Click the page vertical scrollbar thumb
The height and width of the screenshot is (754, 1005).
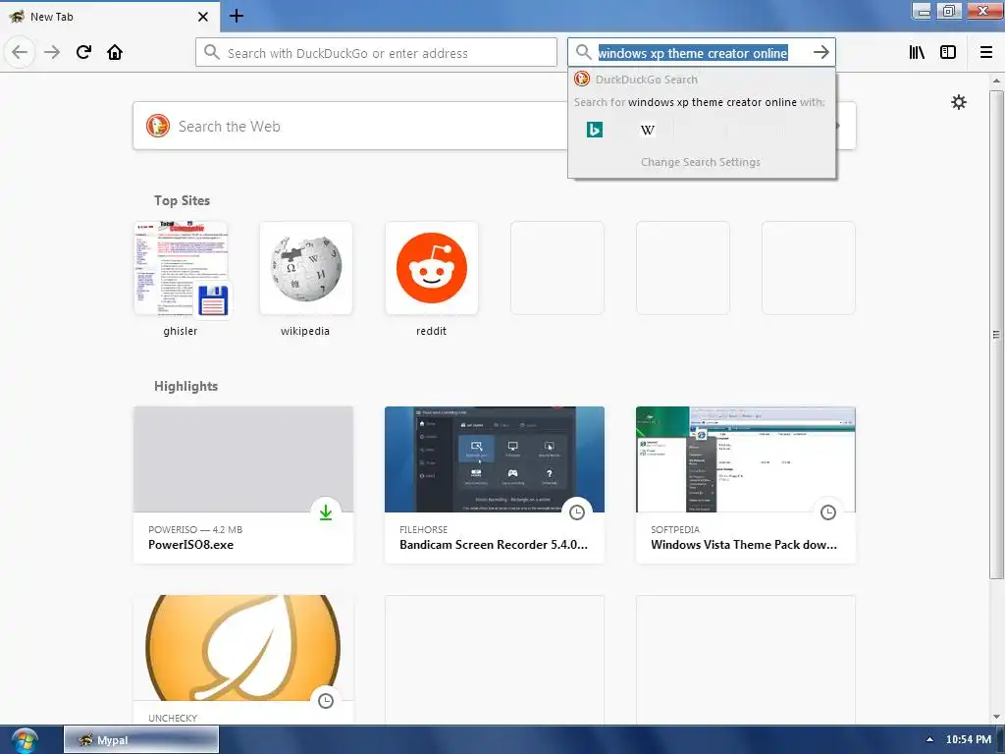pos(996,334)
